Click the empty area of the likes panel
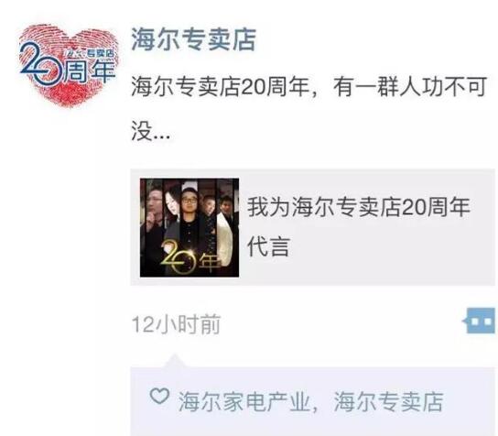The width and height of the screenshot is (498, 436). pyautogui.click(x=313, y=424)
